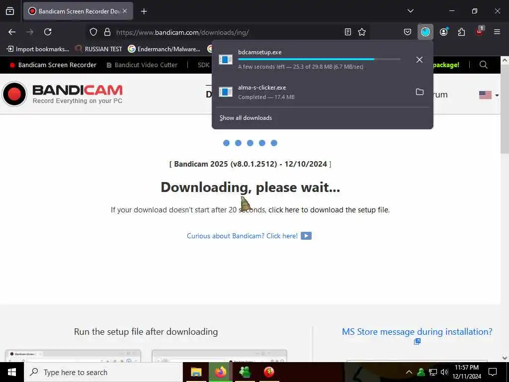The width and height of the screenshot is (509, 382).
Task: Go back with the browser back arrow
Action: click(12, 32)
